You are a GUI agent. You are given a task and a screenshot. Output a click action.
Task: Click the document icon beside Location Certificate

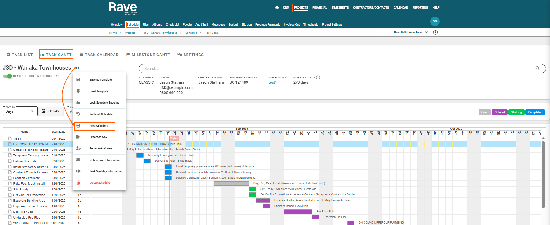(10, 178)
